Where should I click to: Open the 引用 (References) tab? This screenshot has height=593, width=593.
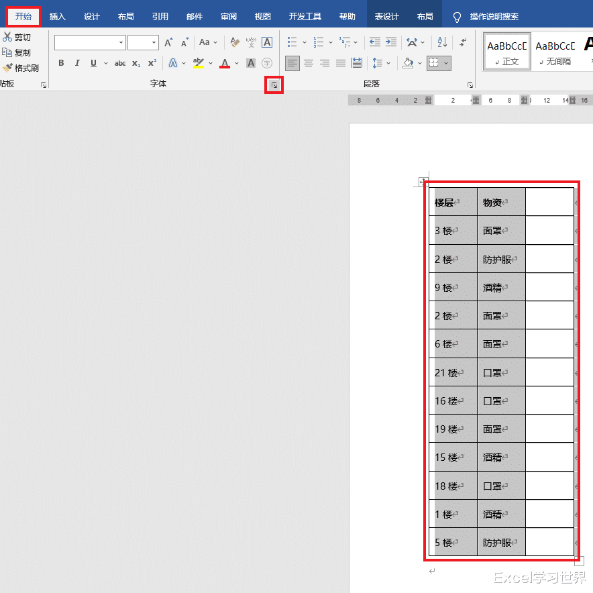point(160,16)
